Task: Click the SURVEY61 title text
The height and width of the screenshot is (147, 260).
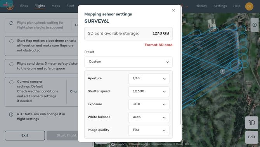Action: pyautogui.click(x=97, y=21)
